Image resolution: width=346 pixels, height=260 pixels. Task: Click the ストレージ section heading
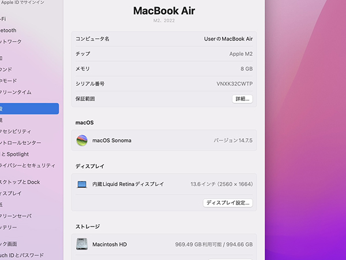click(x=88, y=226)
